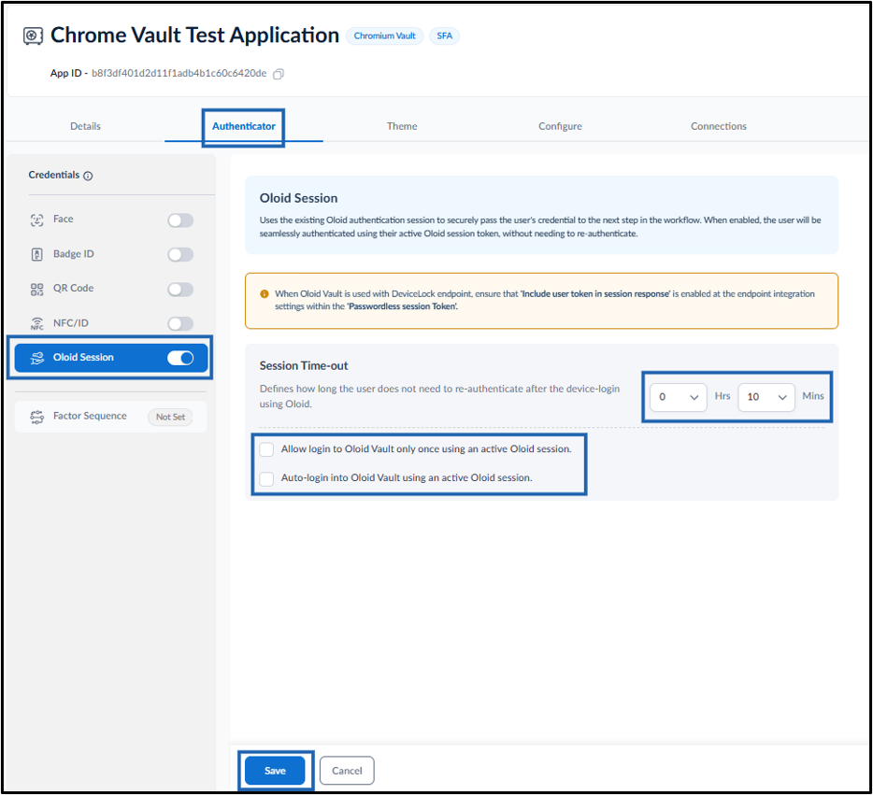
Task: Click the Face credential icon
Action: coord(36,220)
